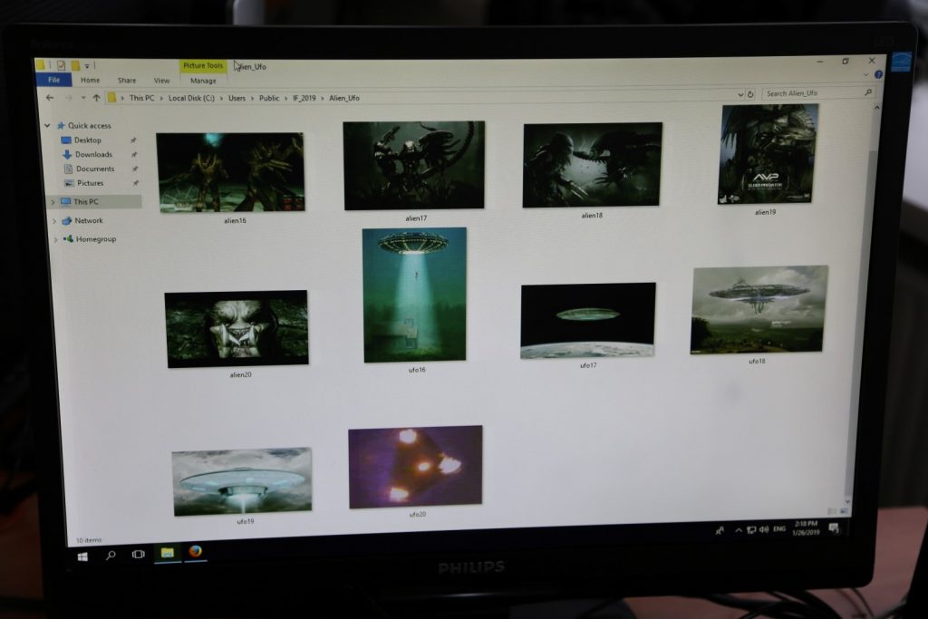Expand chevron after Public in address path
The image size is (928, 619).
(286, 98)
